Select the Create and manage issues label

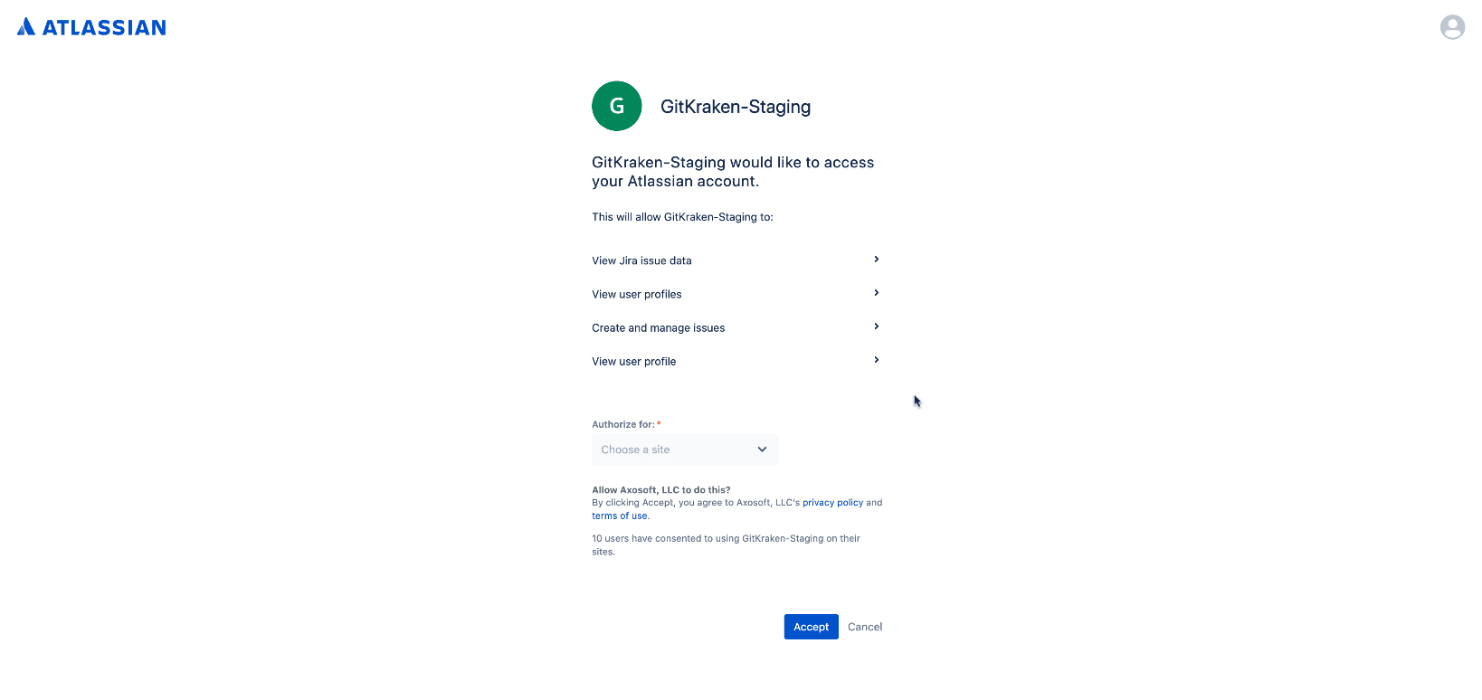click(x=658, y=328)
